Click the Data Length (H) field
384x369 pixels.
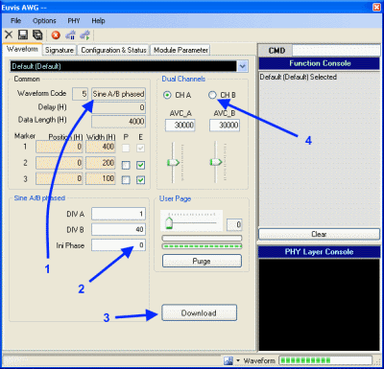[118, 122]
